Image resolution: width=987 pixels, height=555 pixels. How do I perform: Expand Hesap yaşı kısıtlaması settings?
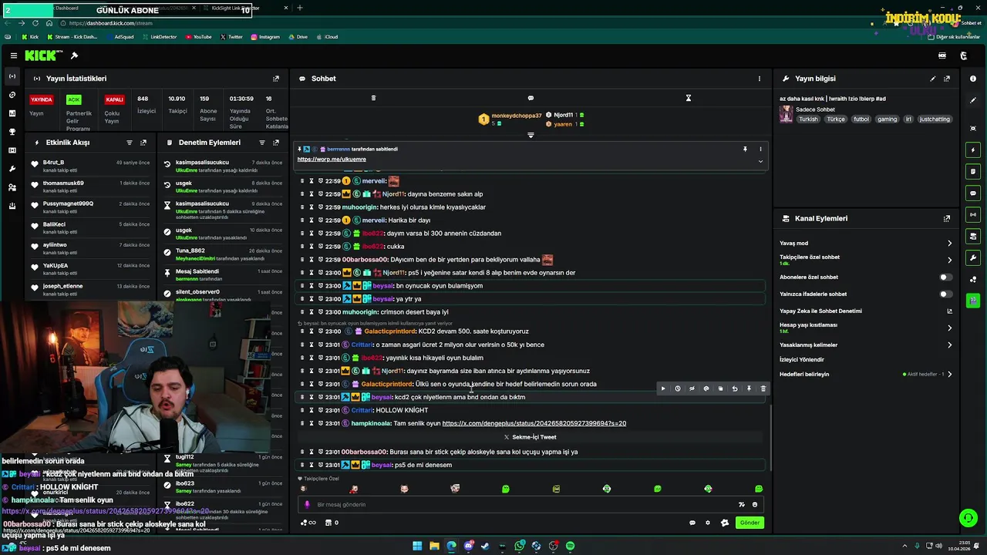point(949,328)
